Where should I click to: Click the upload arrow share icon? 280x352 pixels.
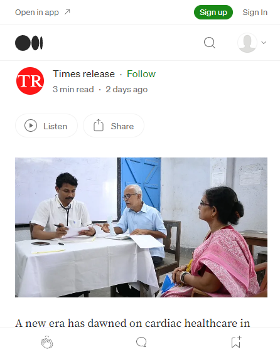(99, 125)
